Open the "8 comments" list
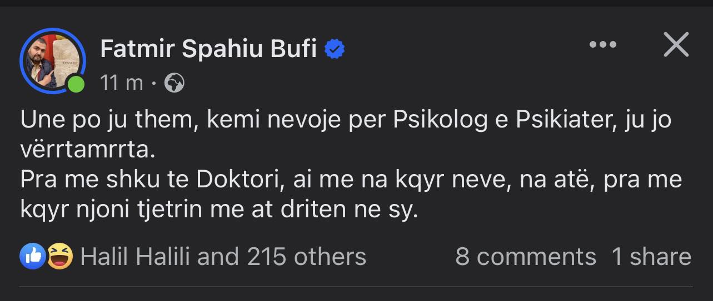Screen dimensions: 713x301 coord(525,257)
